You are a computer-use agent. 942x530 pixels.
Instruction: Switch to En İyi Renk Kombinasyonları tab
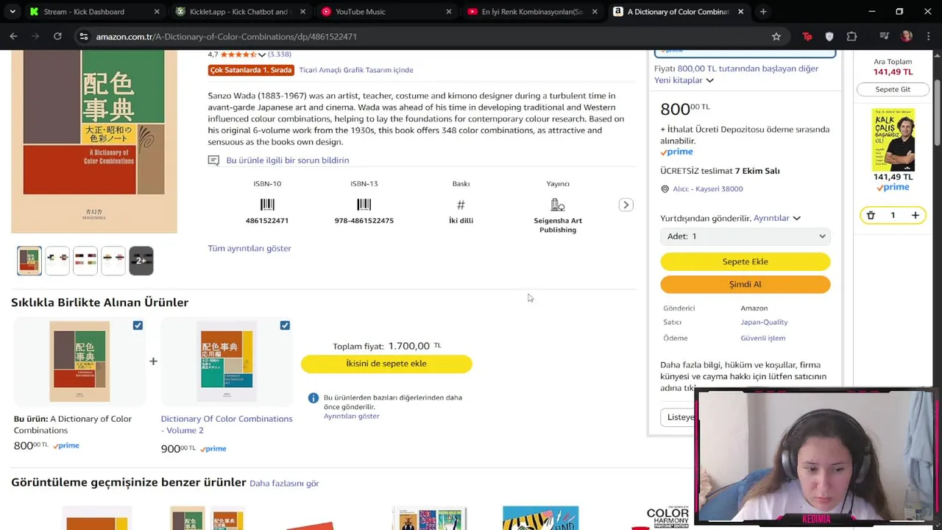531,12
